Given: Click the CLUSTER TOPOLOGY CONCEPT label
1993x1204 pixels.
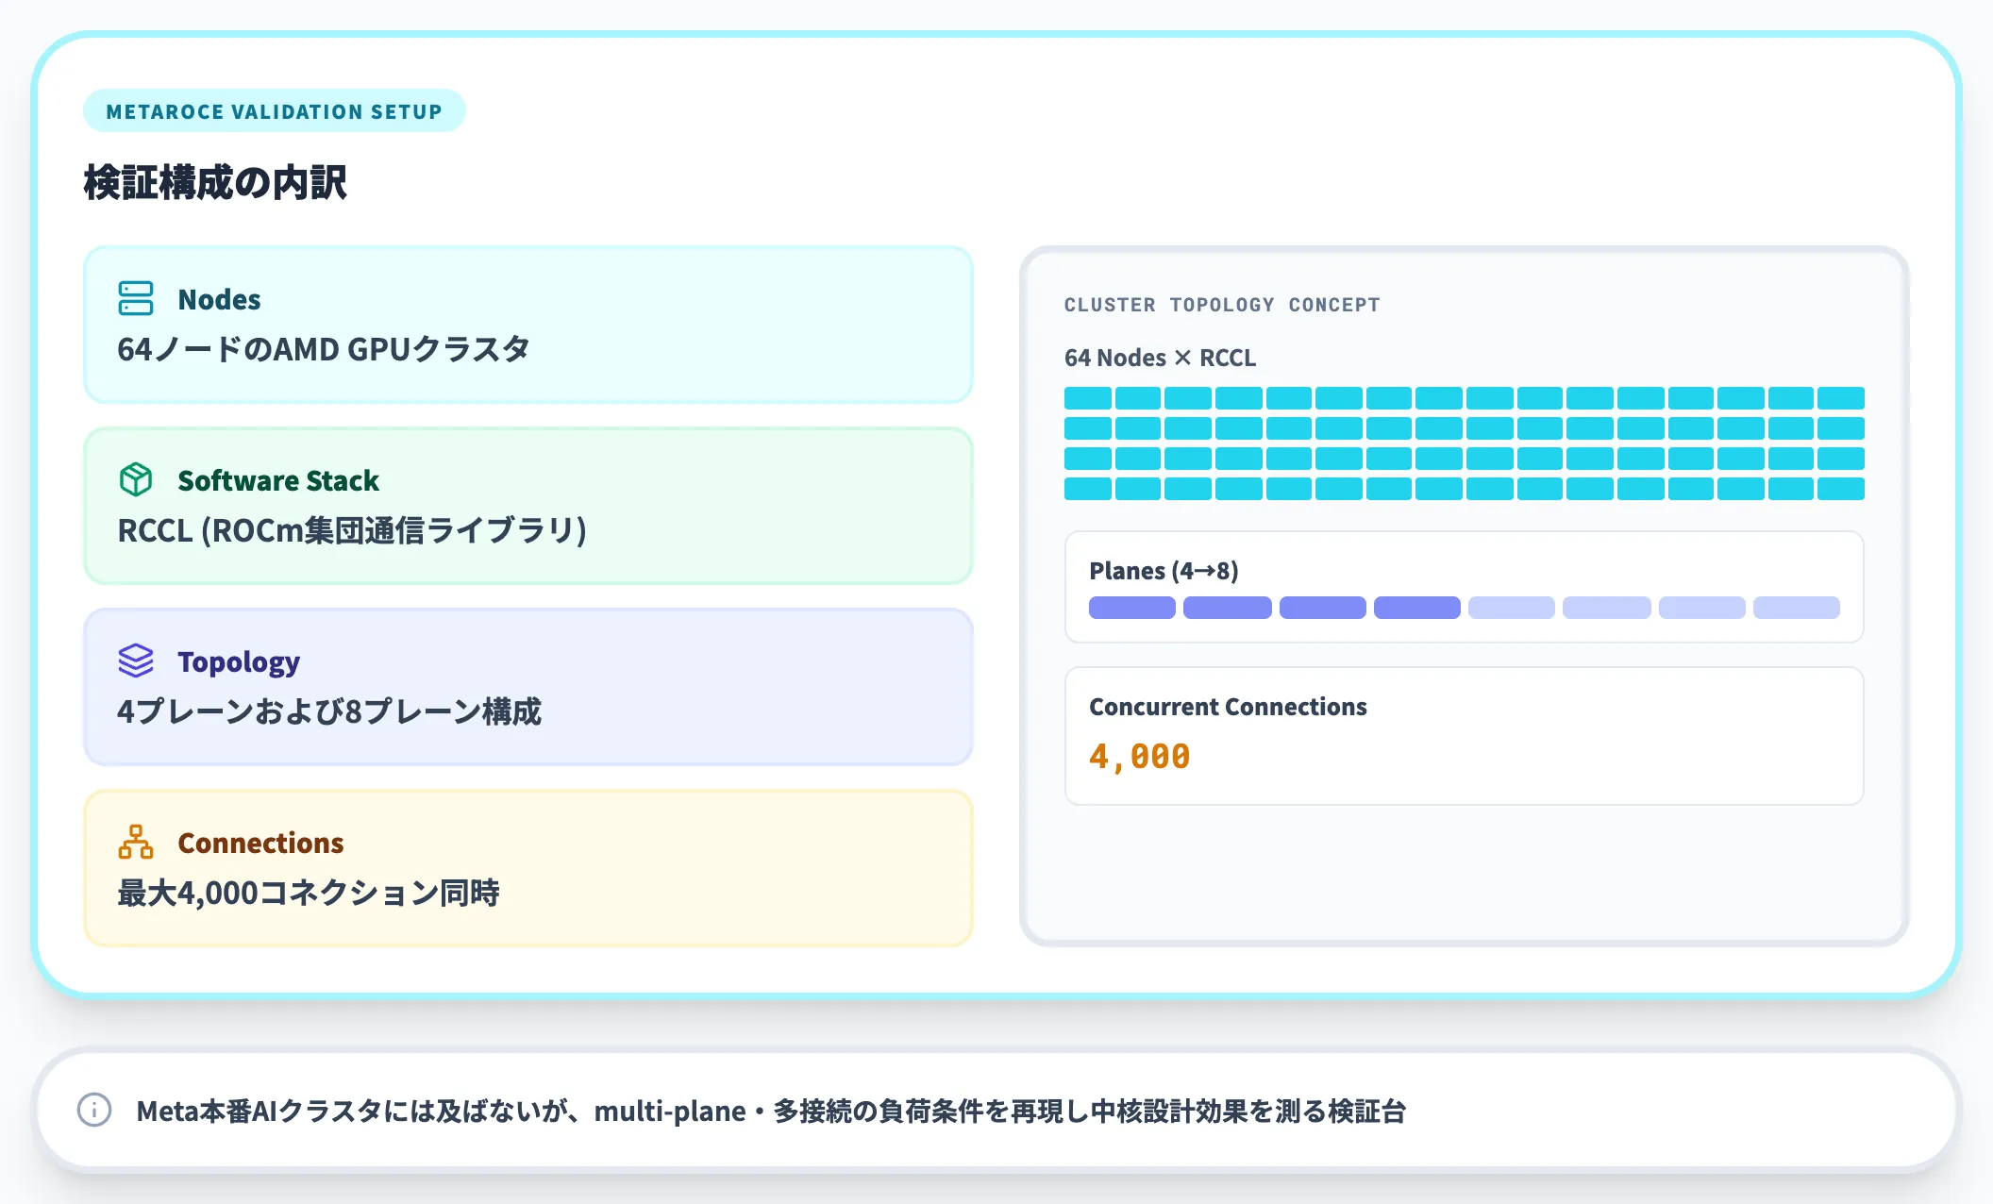Looking at the screenshot, I should 1222,305.
